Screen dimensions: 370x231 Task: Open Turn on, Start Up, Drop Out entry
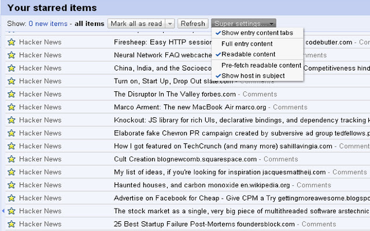point(173,81)
